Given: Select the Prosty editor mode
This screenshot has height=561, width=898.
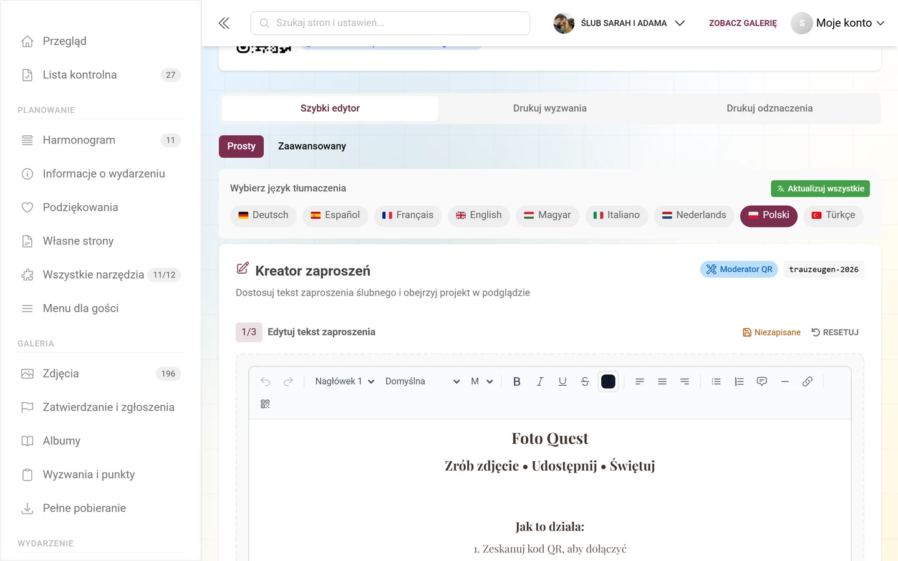Looking at the screenshot, I should click(241, 146).
